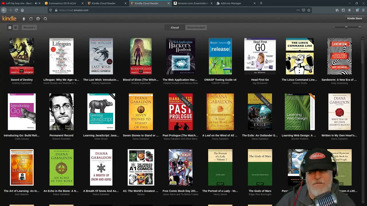Screen dimensions: 367x206
Task: Click the small covers icon on slider
Action: (333, 27)
